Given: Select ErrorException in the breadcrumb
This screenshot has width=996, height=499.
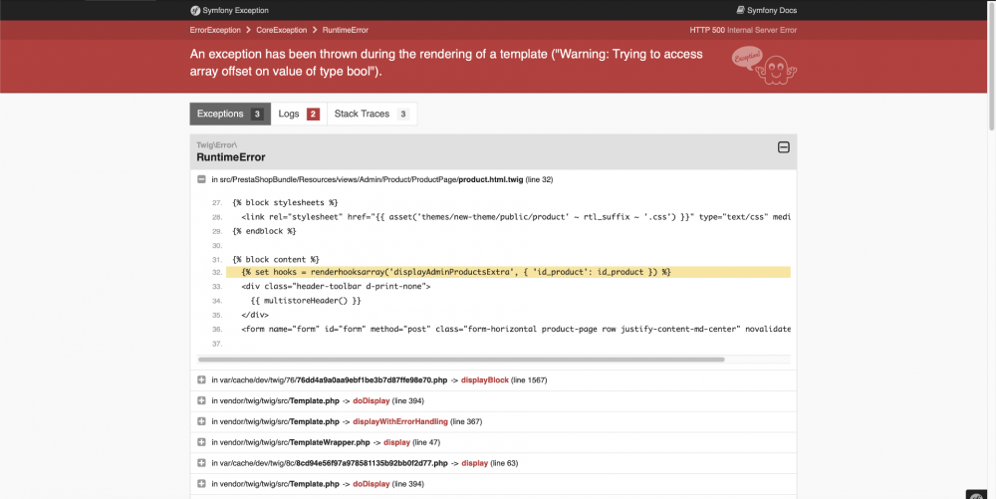Looking at the screenshot, I should [215, 30].
